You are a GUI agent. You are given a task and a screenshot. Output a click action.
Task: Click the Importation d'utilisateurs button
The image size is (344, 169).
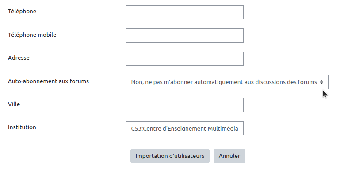(170, 156)
